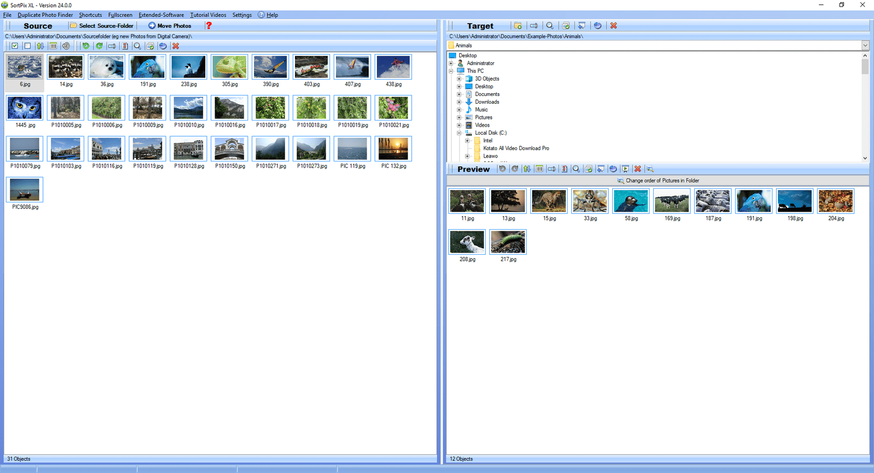Image resolution: width=874 pixels, height=473 pixels.
Task: Rotate left using Source toolbar green arrow
Action: (x=86, y=46)
